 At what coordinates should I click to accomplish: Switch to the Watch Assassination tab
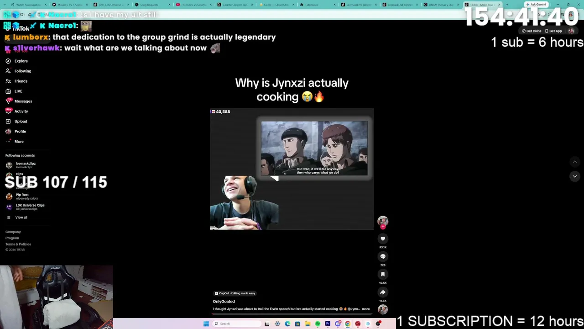(x=29, y=5)
